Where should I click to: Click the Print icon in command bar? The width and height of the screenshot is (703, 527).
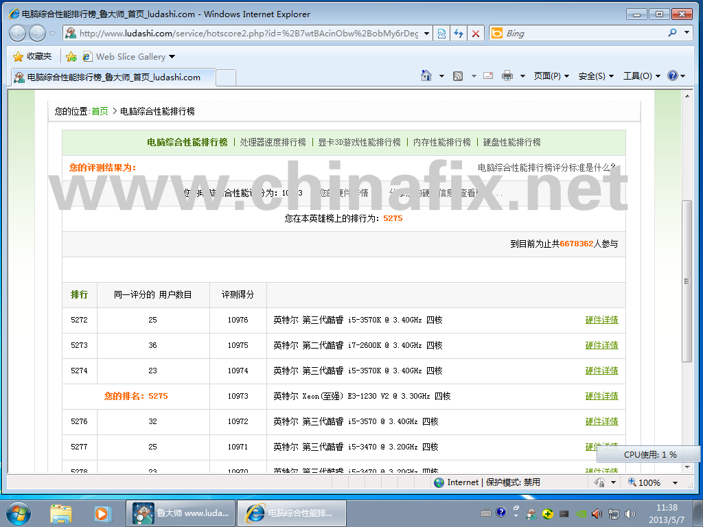tap(507, 76)
